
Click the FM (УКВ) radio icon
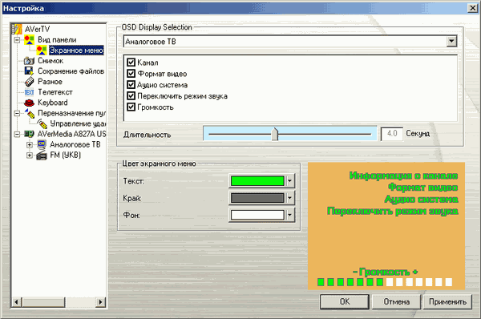pyautogui.click(x=42, y=155)
